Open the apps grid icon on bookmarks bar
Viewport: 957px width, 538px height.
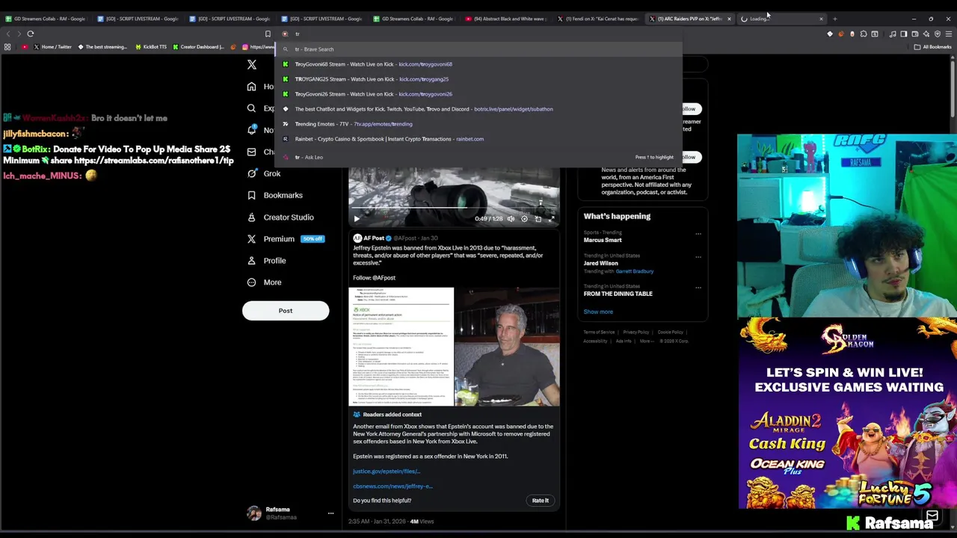(7, 47)
